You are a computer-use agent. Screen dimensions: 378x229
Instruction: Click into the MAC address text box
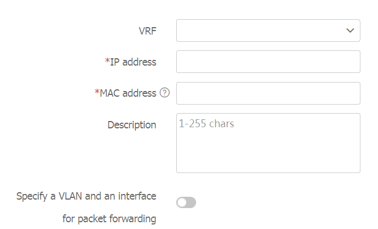click(x=268, y=93)
